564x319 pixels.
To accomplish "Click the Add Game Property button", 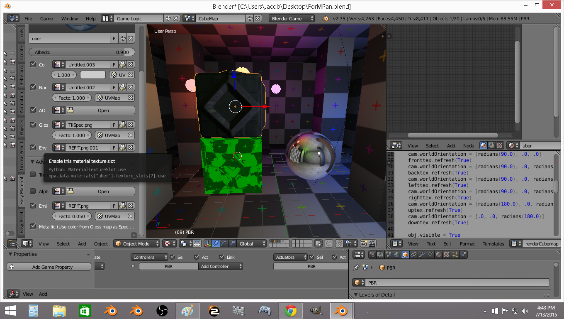I will (x=49, y=267).
